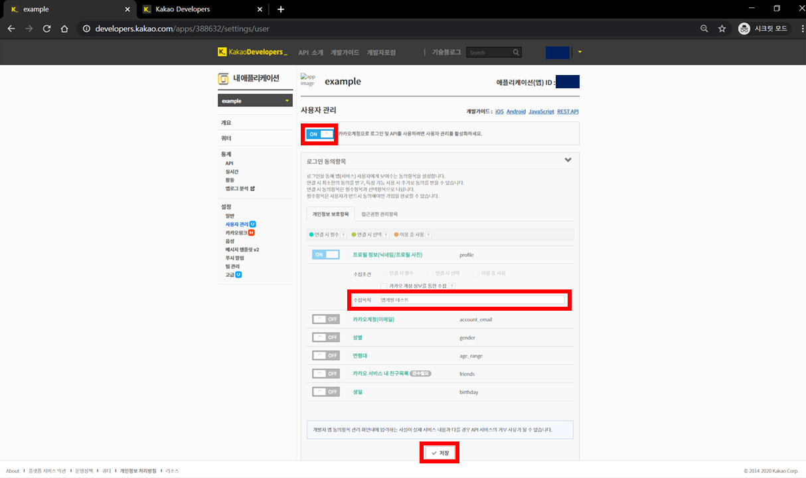This screenshot has width=806, height=478.
Task: Reload the page with the refresh icon
Action: (46, 29)
